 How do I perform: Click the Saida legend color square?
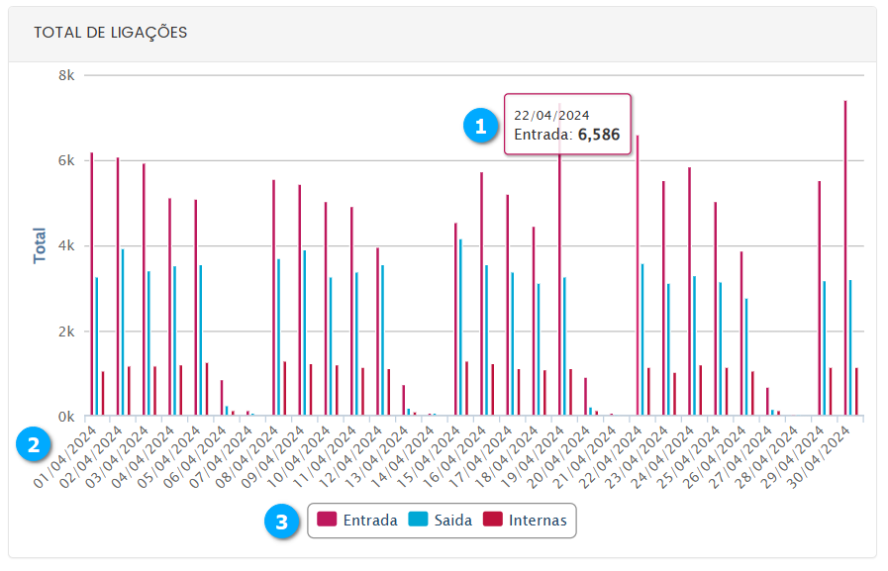click(x=419, y=520)
